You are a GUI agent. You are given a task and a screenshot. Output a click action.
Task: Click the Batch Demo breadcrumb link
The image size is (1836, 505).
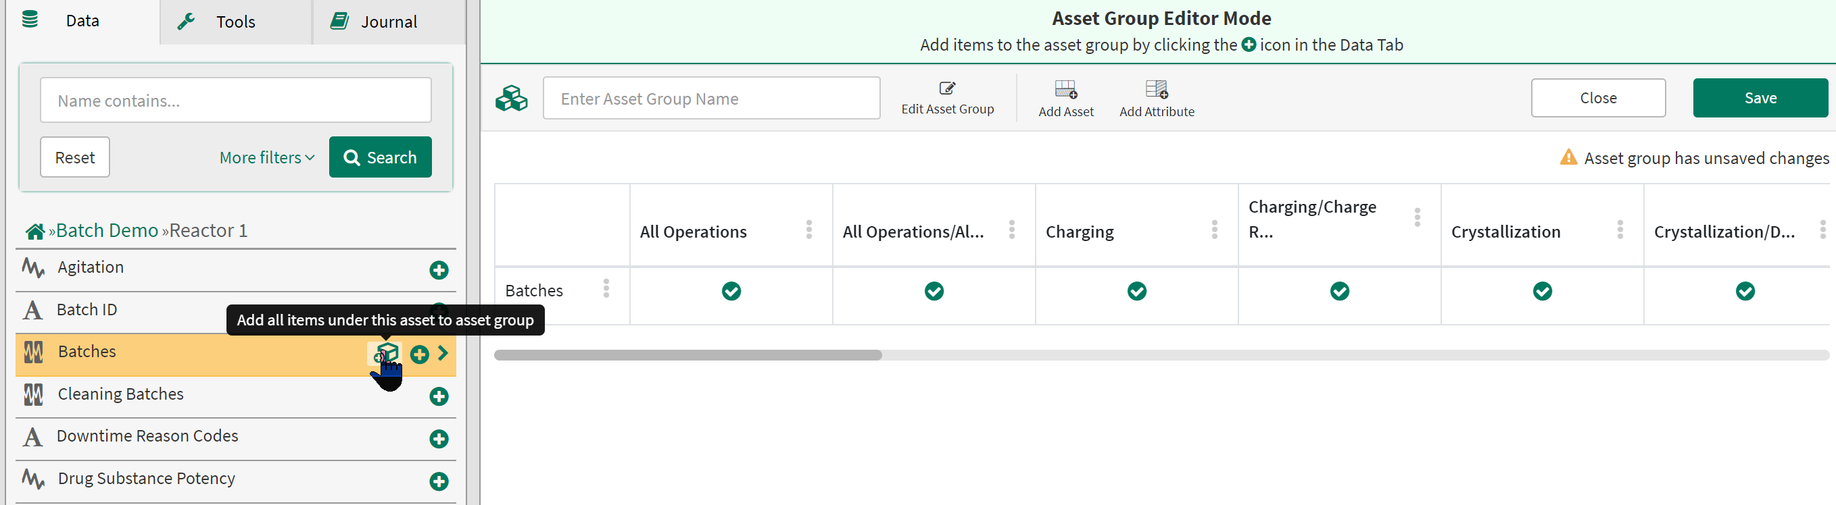[x=107, y=231]
